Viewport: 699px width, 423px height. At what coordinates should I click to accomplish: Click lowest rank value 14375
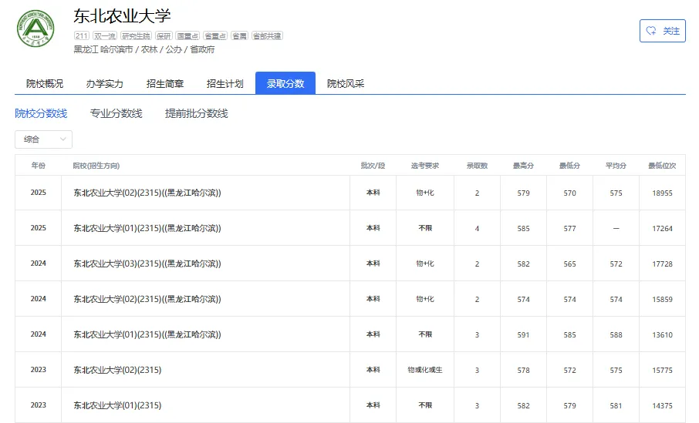click(x=662, y=405)
